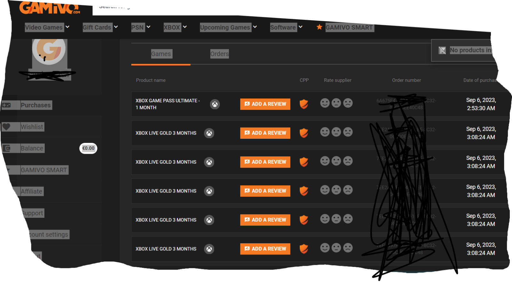Rate Game Pass supplier with neutral face
Viewport: 512px width, 282px height.
tap(336, 103)
